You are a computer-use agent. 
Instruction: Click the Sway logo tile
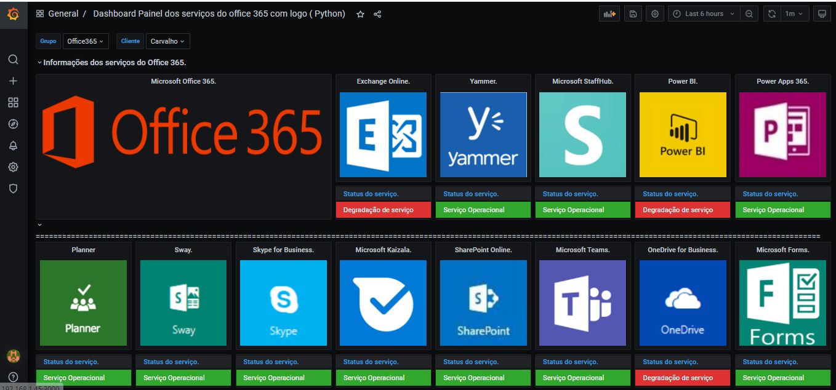[x=183, y=303]
